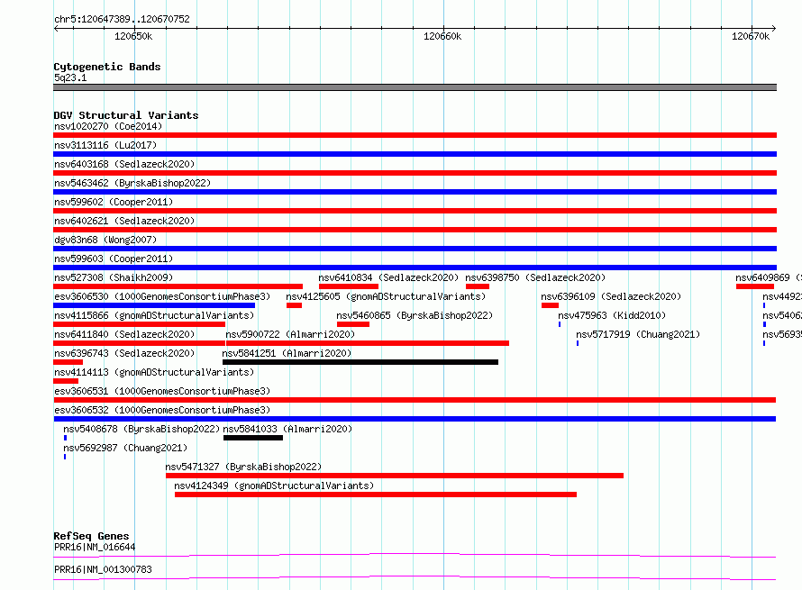Click the chr5:120647389..120670752 coordinates text
This screenshot has height=590, width=802.
(x=122, y=19)
